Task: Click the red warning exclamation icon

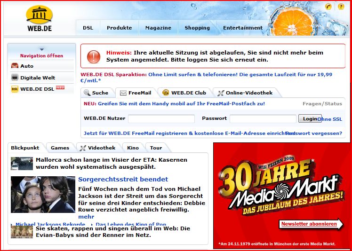Action: click(93, 57)
